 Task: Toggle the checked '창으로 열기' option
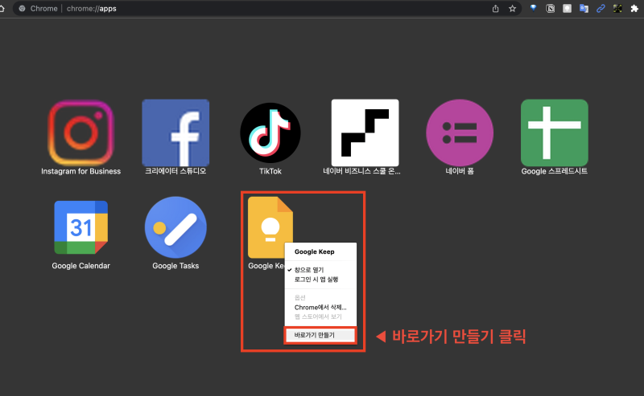click(x=320, y=270)
